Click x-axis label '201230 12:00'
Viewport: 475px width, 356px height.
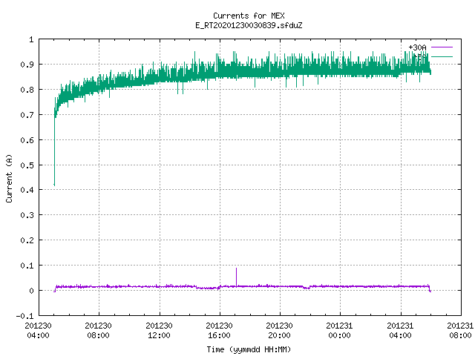[x=159, y=331]
